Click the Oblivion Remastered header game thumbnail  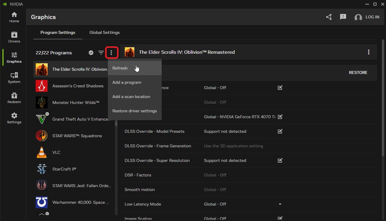130,52
